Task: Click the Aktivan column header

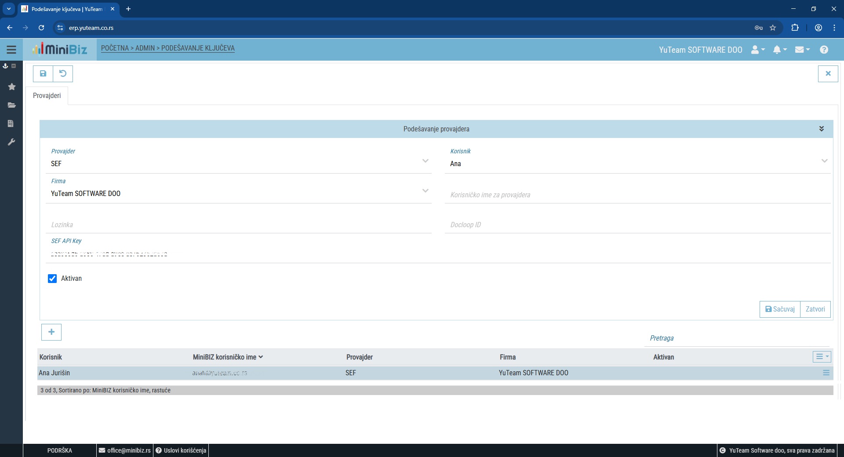Action: (663, 357)
